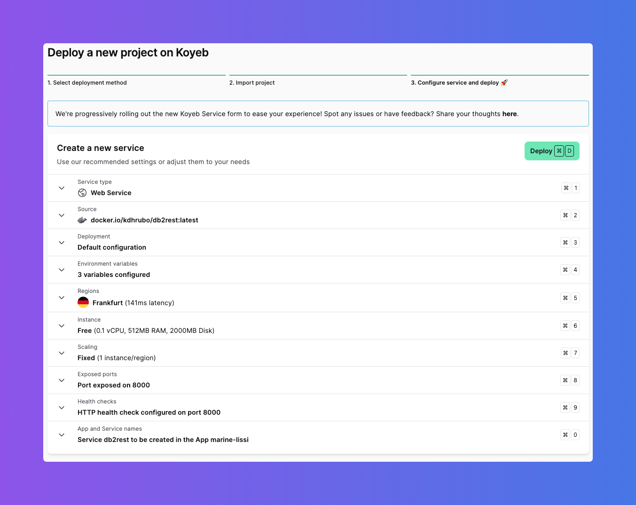Screen dimensions: 636x505
Task: Expand the Health checks chevron
Action: [x=62, y=408]
